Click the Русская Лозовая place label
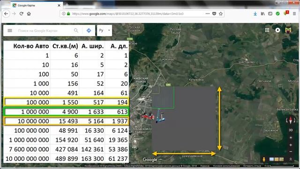Screen dimensions: 300x169 click(135, 29)
